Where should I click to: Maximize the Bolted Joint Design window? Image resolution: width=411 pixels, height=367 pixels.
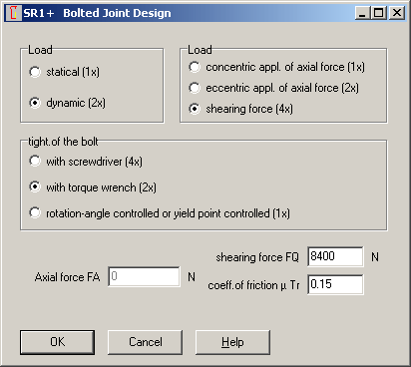point(378,13)
